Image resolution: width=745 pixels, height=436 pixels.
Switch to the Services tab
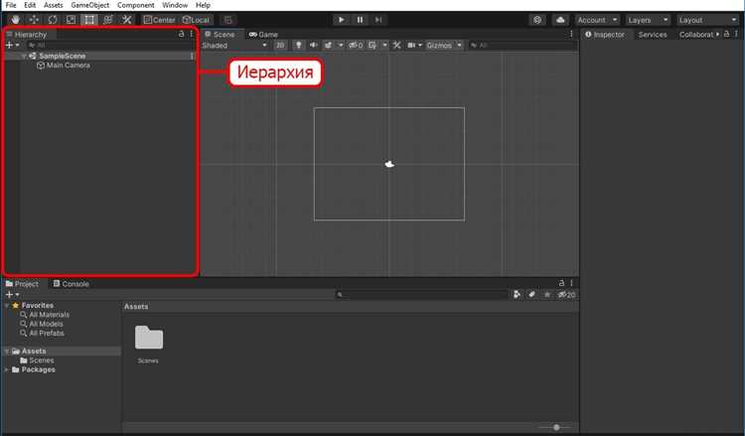click(653, 35)
